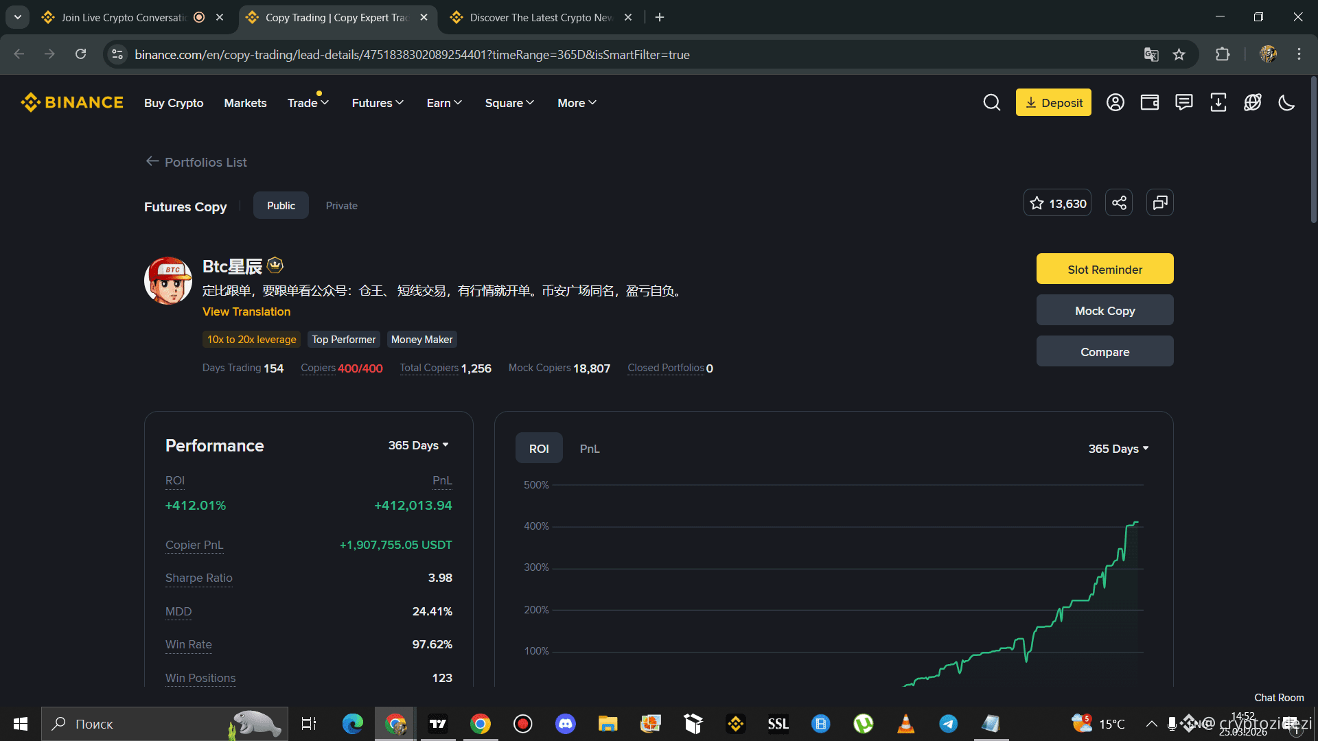Click the crown badge next to Btc星辰
The height and width of the screenshot is (741, 1318).
pos(275,265)
